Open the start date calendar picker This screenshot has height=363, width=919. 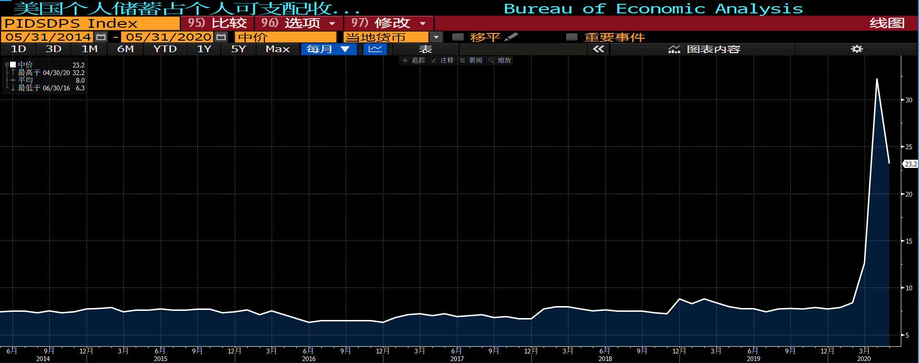pos(101,37)
